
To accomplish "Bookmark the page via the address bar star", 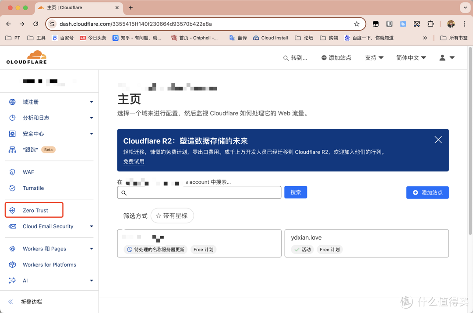I will pos(357,24).
